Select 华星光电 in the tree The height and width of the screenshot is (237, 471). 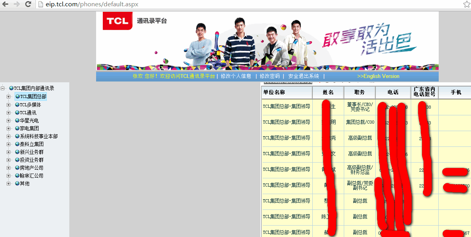click(29, 120)
